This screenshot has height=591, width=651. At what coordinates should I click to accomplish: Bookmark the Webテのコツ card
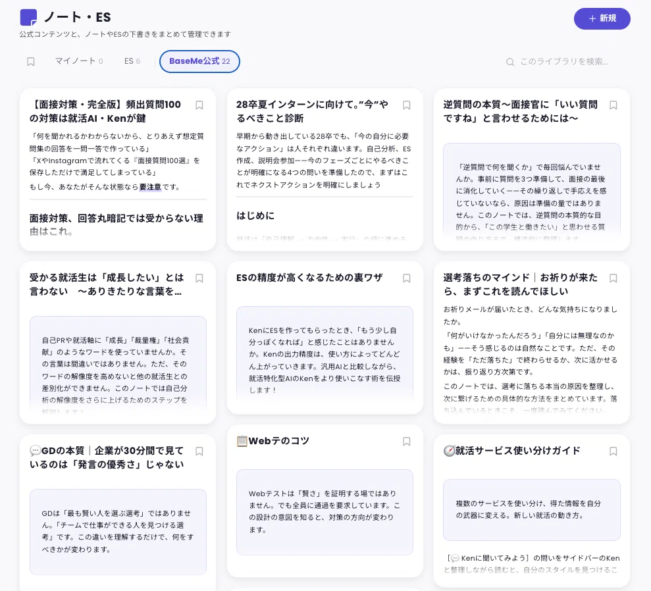pos(407,441)
